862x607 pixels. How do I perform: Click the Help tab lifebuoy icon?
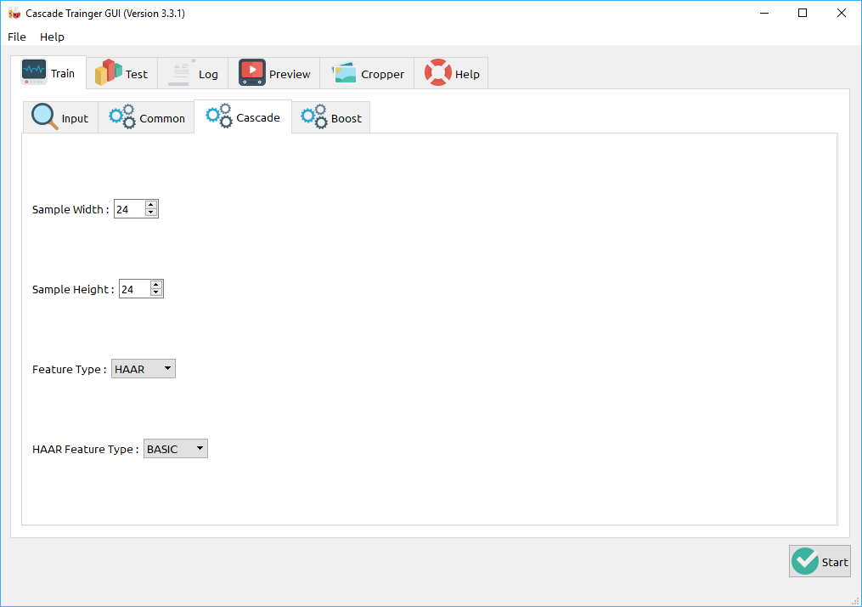pos(438,72)
